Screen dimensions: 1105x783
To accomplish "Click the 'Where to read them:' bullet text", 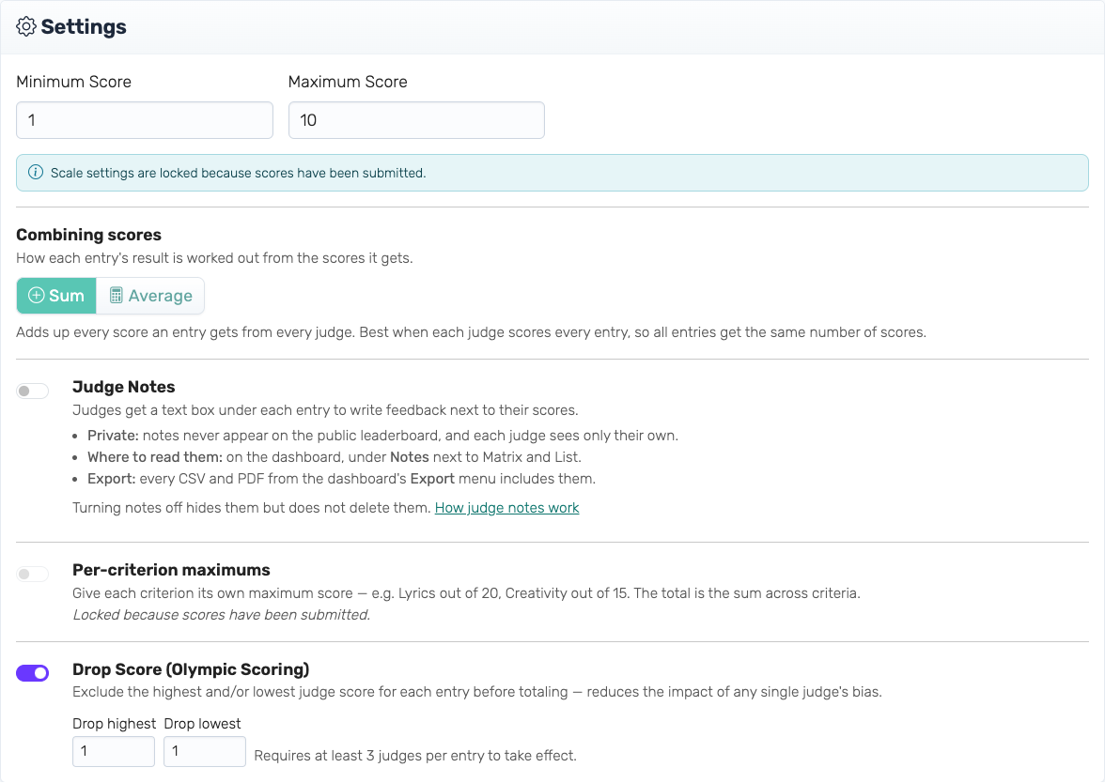I will click(x=335, y=457).
